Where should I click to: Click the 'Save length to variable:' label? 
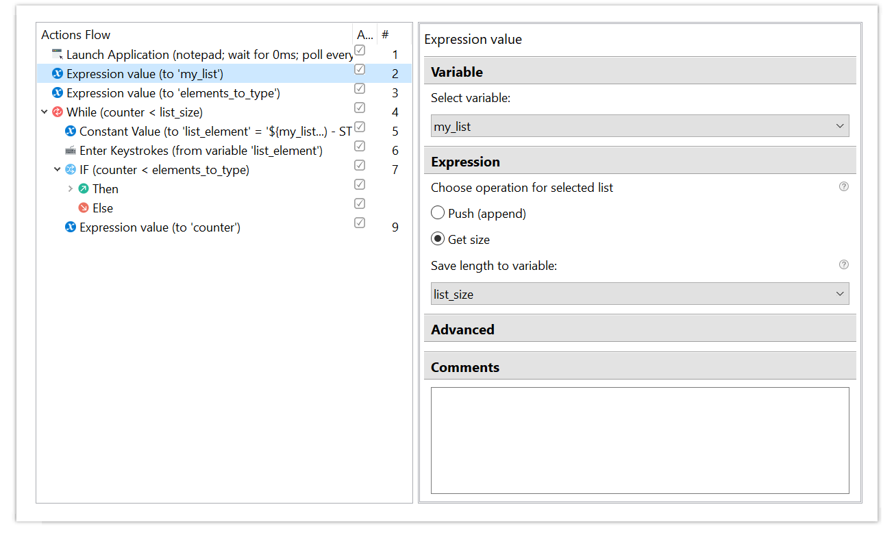(x=494, y=265)
